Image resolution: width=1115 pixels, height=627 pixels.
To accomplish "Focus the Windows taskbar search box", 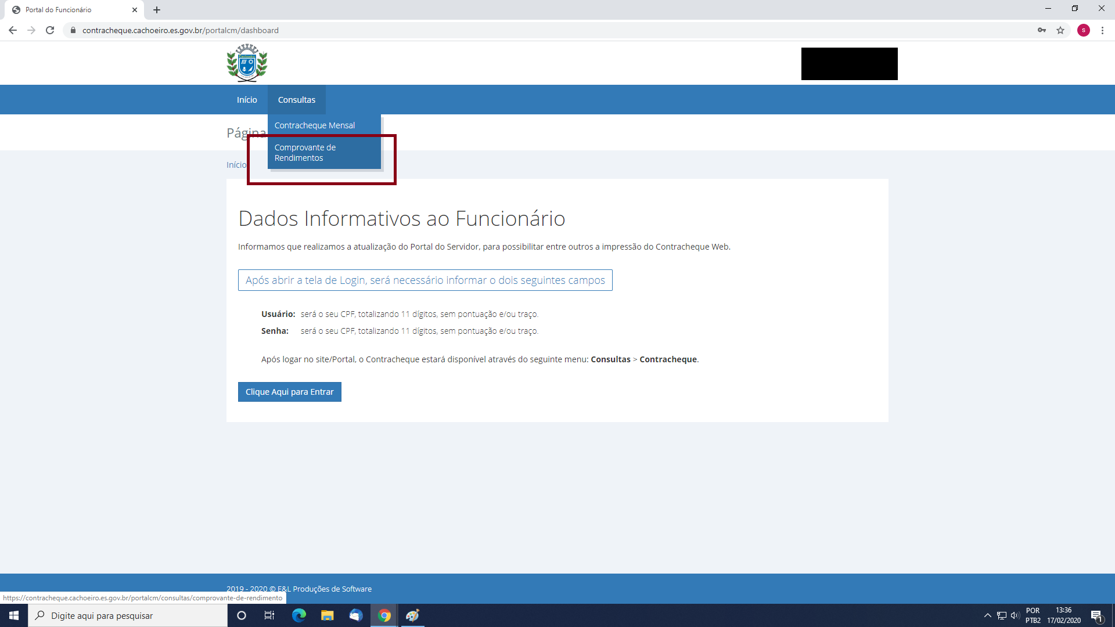I will 128,615.
